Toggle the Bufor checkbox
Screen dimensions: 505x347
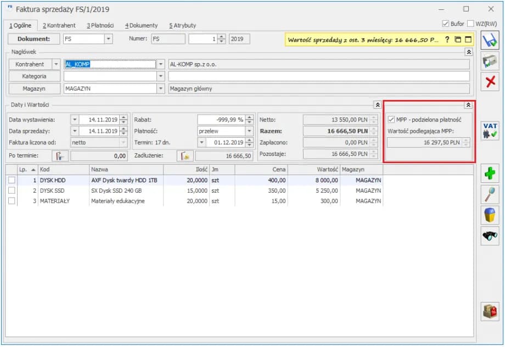pyautogui.click(x=446, y=24)
